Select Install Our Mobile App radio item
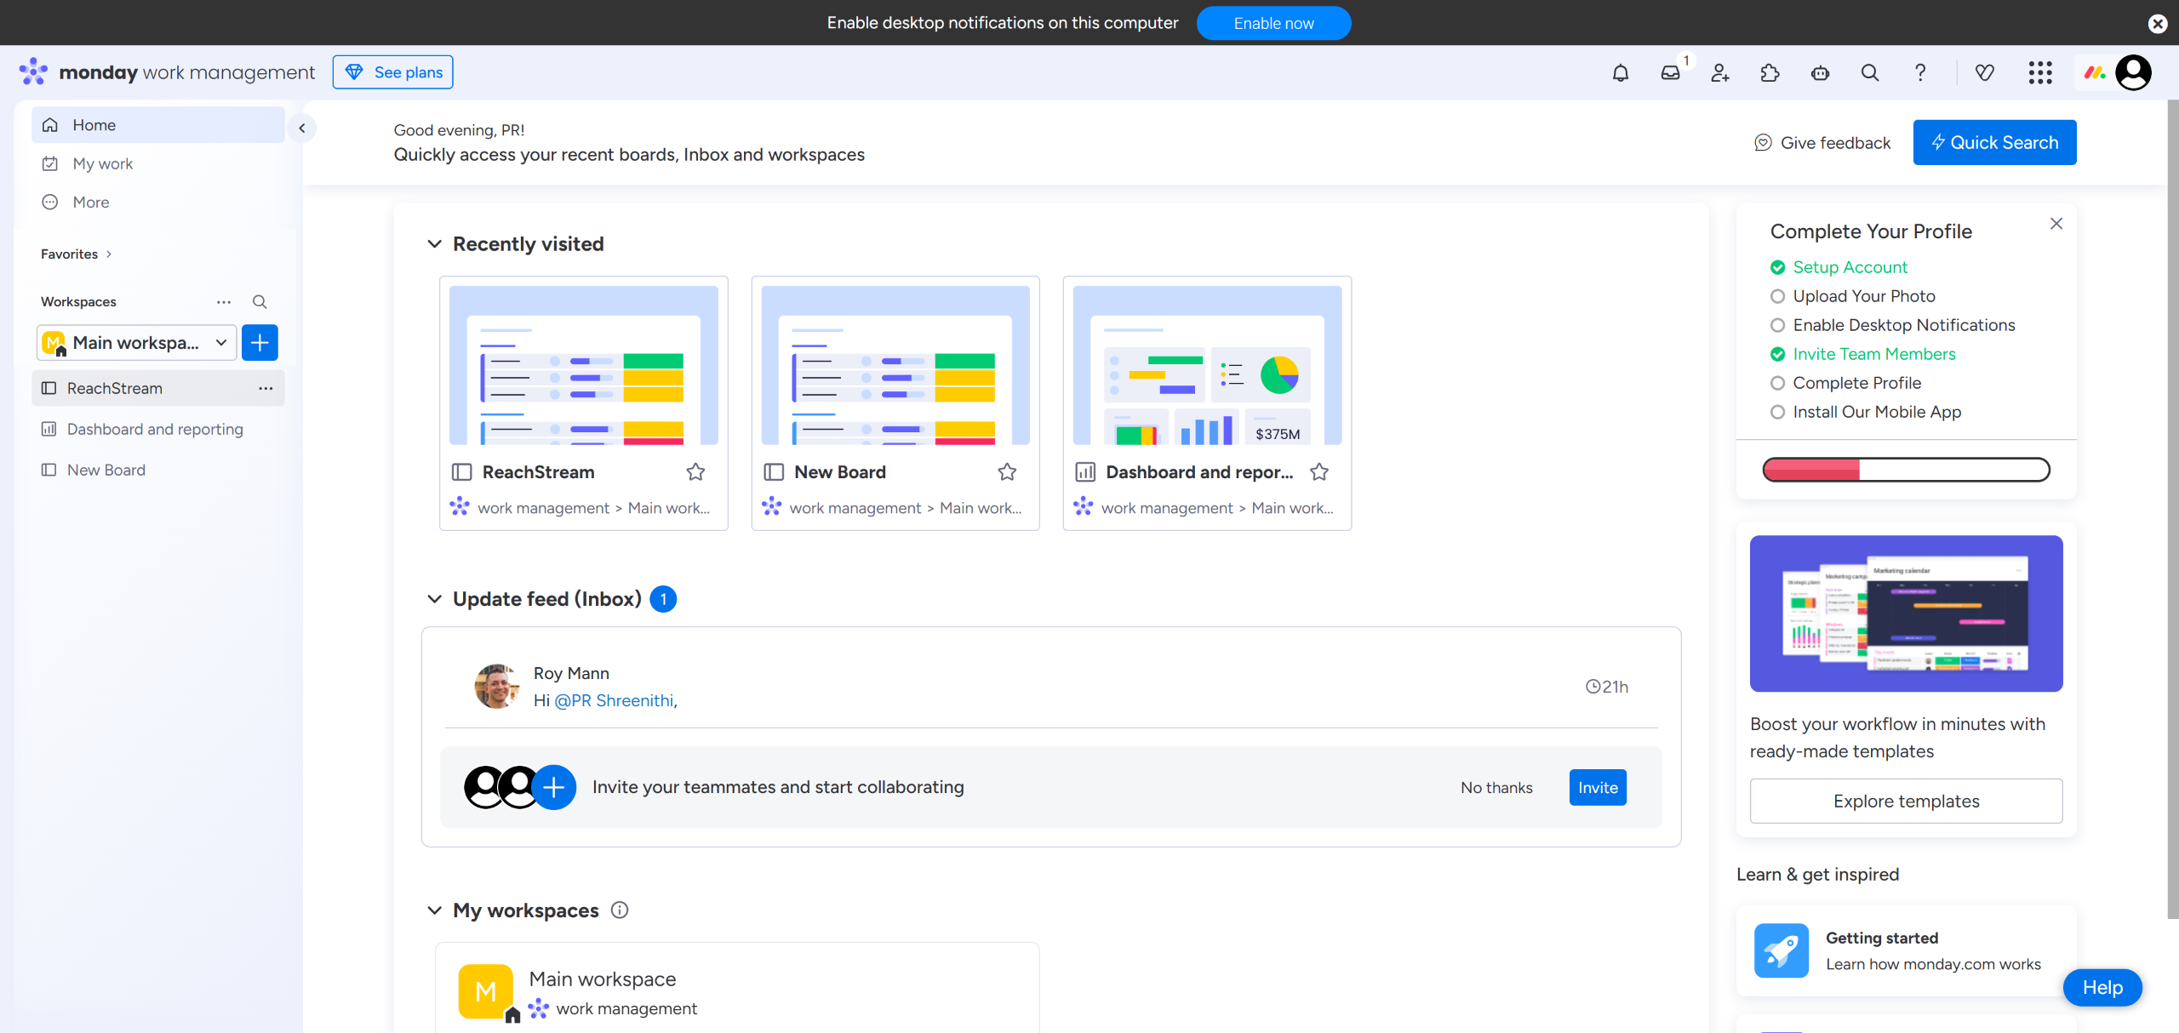 [1777, 412]
